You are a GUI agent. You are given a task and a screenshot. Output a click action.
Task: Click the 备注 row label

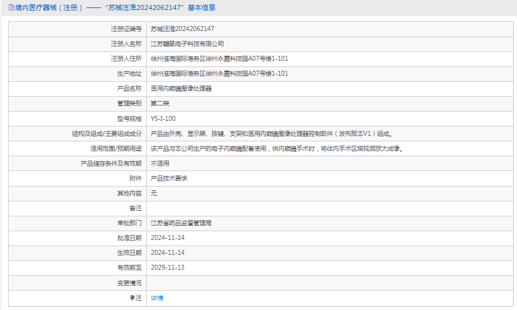pyautogui.click(x=136, y=208)
